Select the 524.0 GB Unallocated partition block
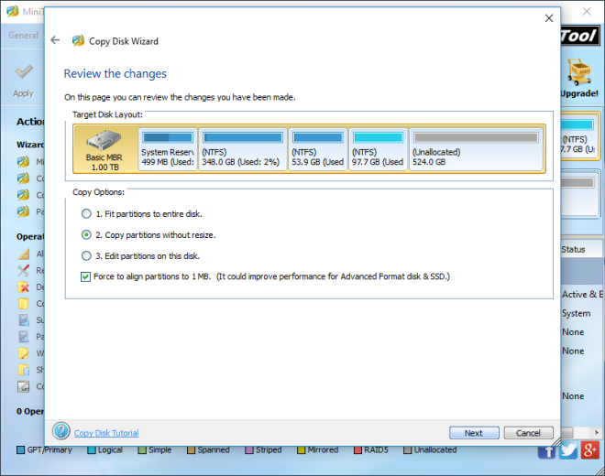 tap(475, 149)
